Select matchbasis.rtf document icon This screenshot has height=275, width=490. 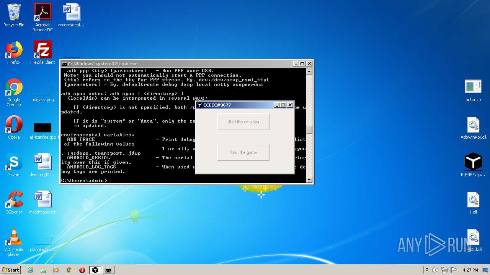pos(42,202)
